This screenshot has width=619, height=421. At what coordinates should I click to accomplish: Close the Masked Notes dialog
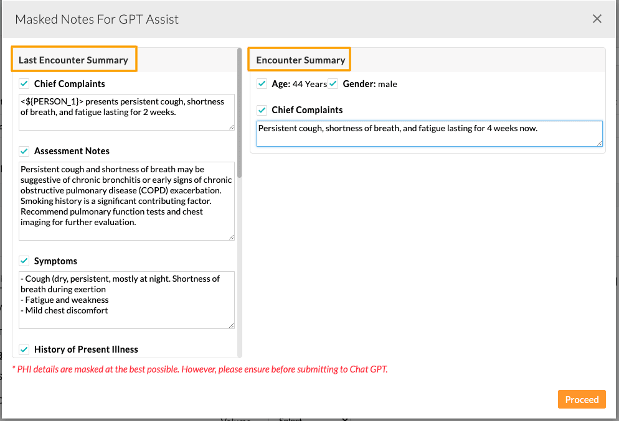click(597, 19)
